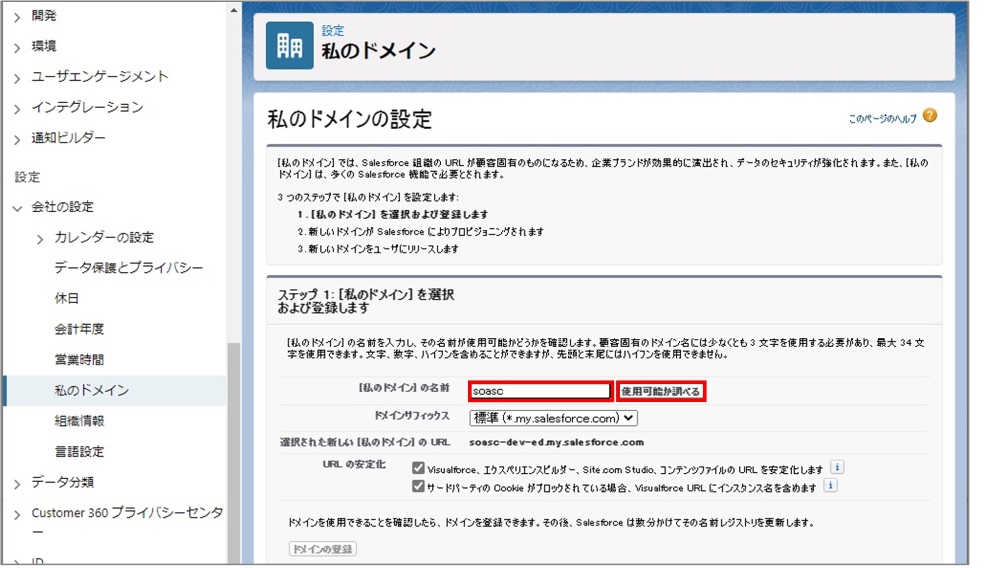Click the soasc-dev-ed.my.salesforce.com URL text
This screenshot has height=568, width=1005.
[x=556, y=442]
